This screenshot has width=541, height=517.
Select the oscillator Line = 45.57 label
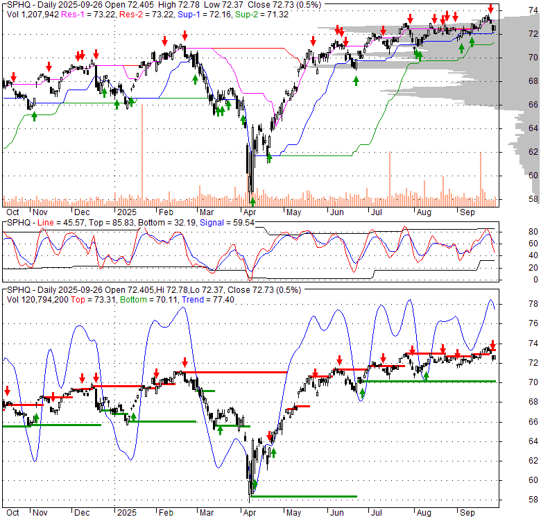click(x=61, y=223)
